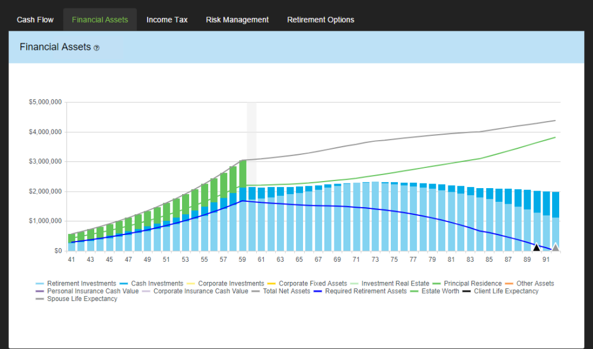Toggle Client Life Expectancy in legend
Image resolution: width=593 pixels, height=349 pixels.
(506, 291)
